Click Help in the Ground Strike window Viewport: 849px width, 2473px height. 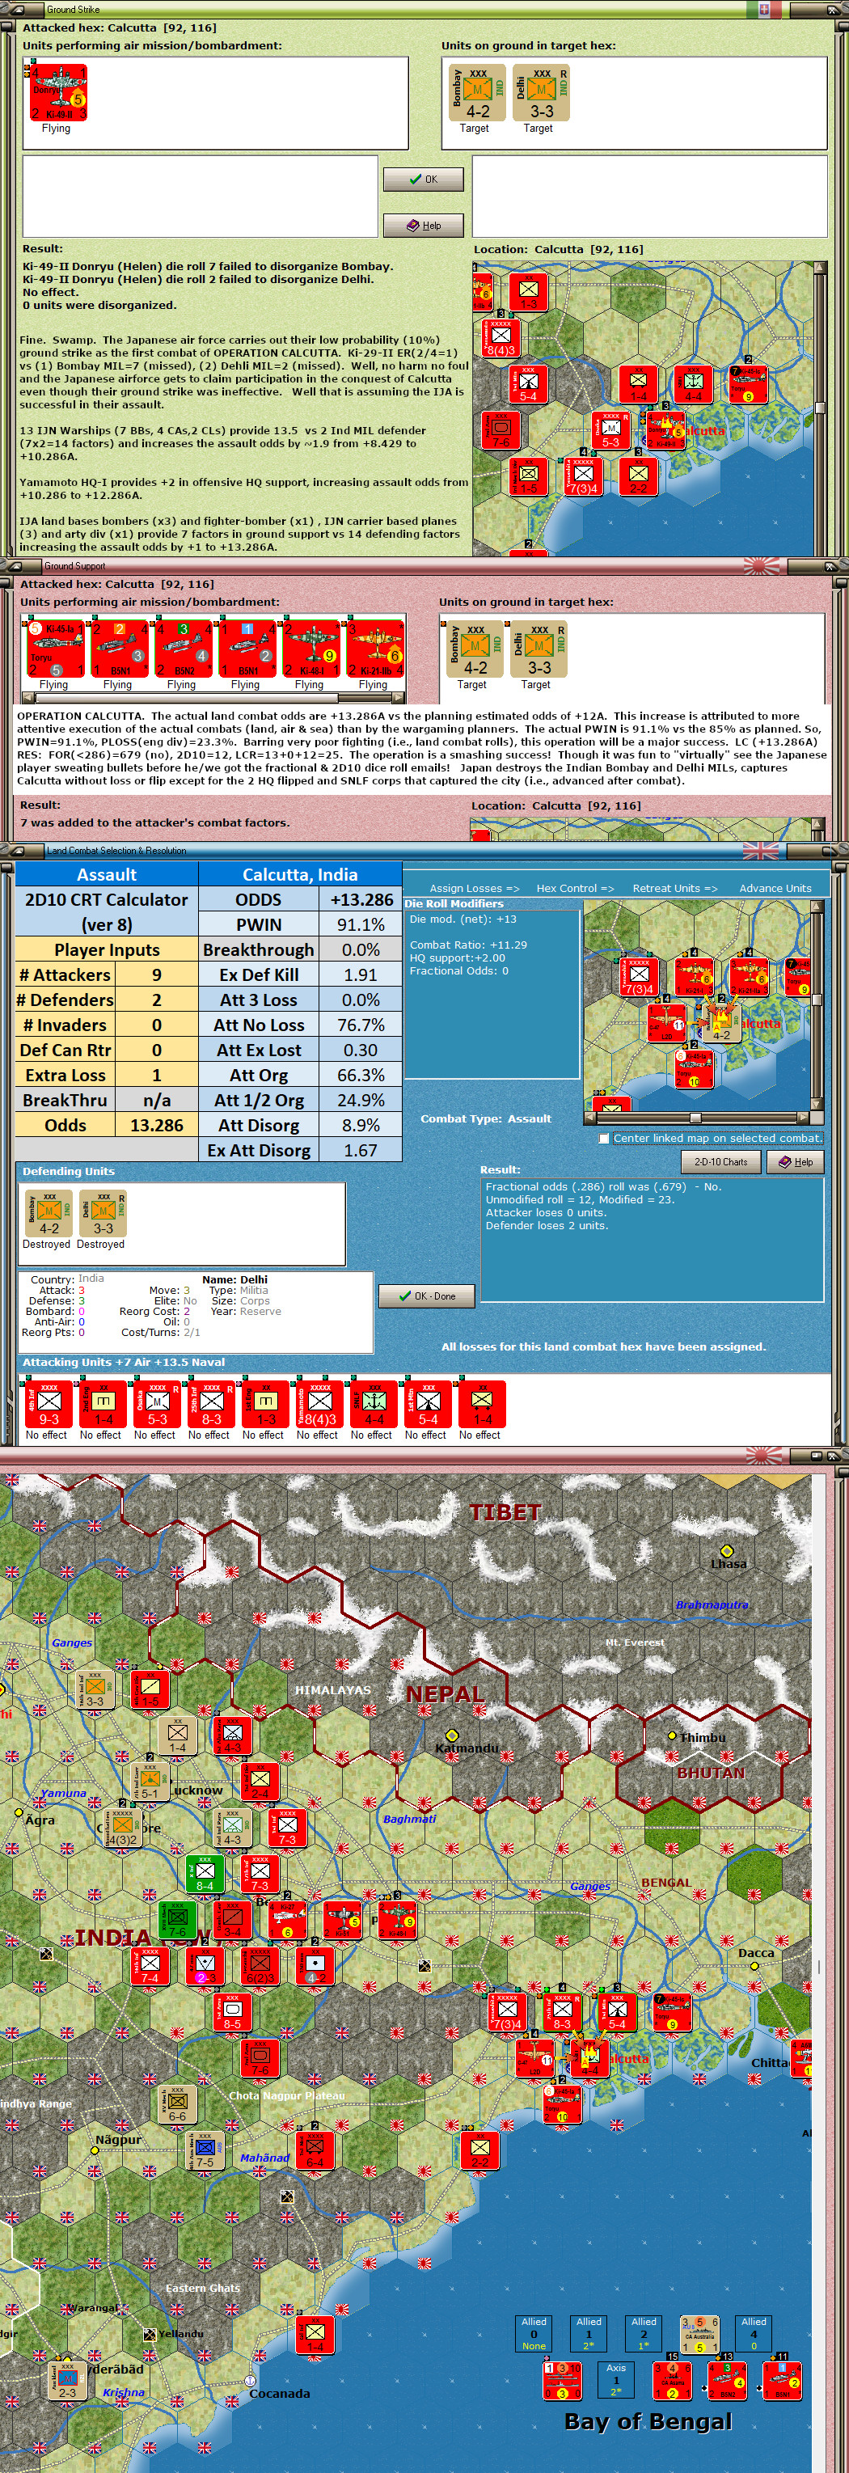(424, 226)
